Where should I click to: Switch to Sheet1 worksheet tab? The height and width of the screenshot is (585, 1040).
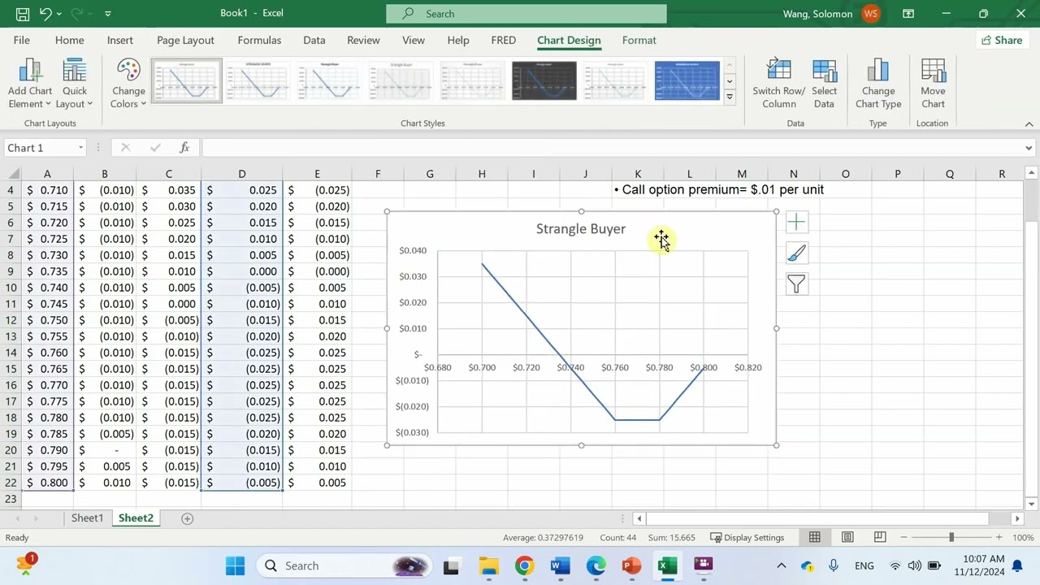tap(87, 518)
